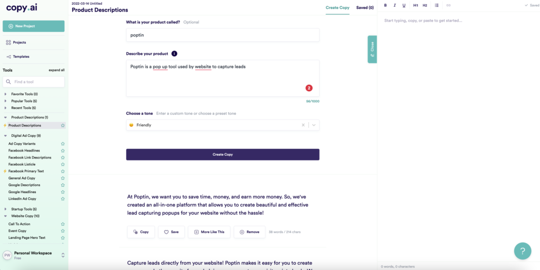Open the Templates menu item
This screenshot has width=540, height=270.
click(21, 56)
